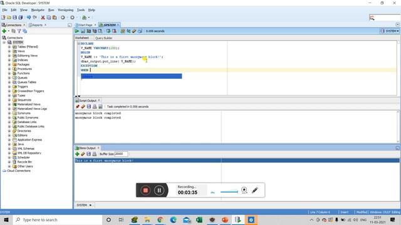The width and height of the screenshot is (401, 225).
Task: Open the Tools menu
Action: [x=81, y=10]
